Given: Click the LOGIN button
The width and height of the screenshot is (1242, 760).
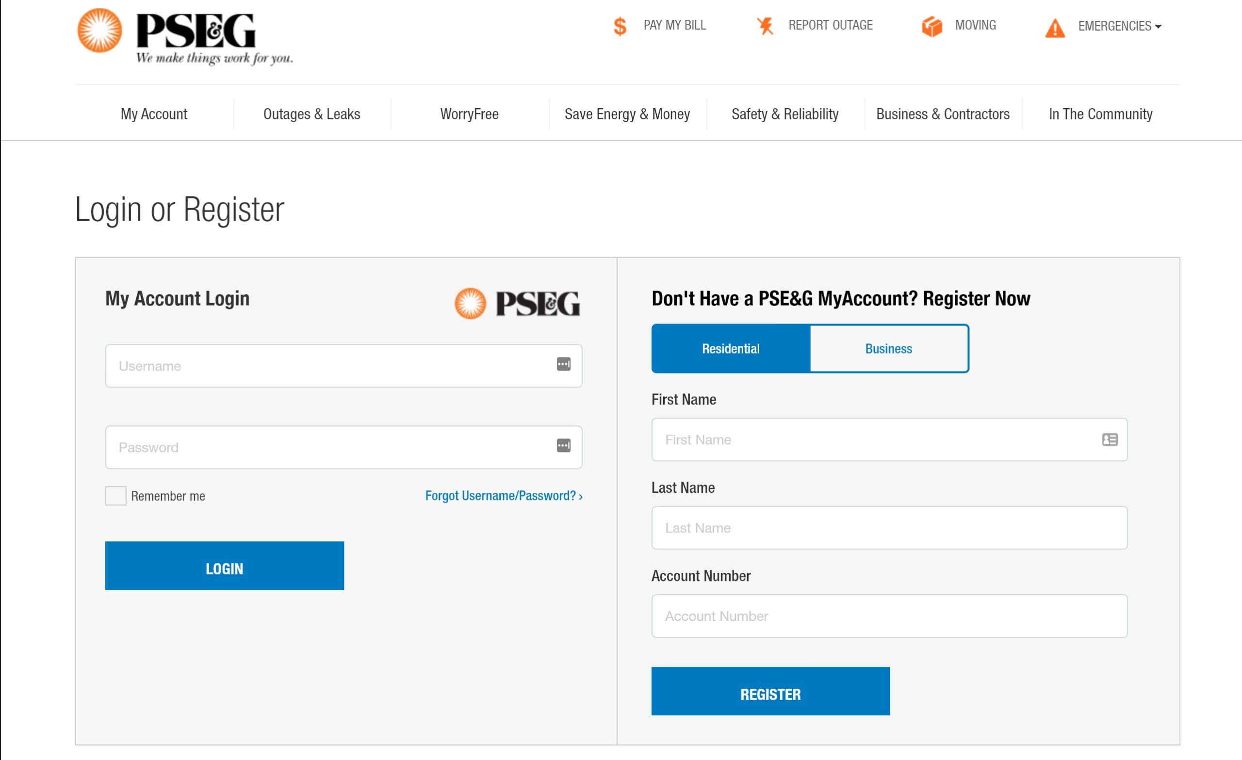Looking at the screenshot, I should (224, 566).
